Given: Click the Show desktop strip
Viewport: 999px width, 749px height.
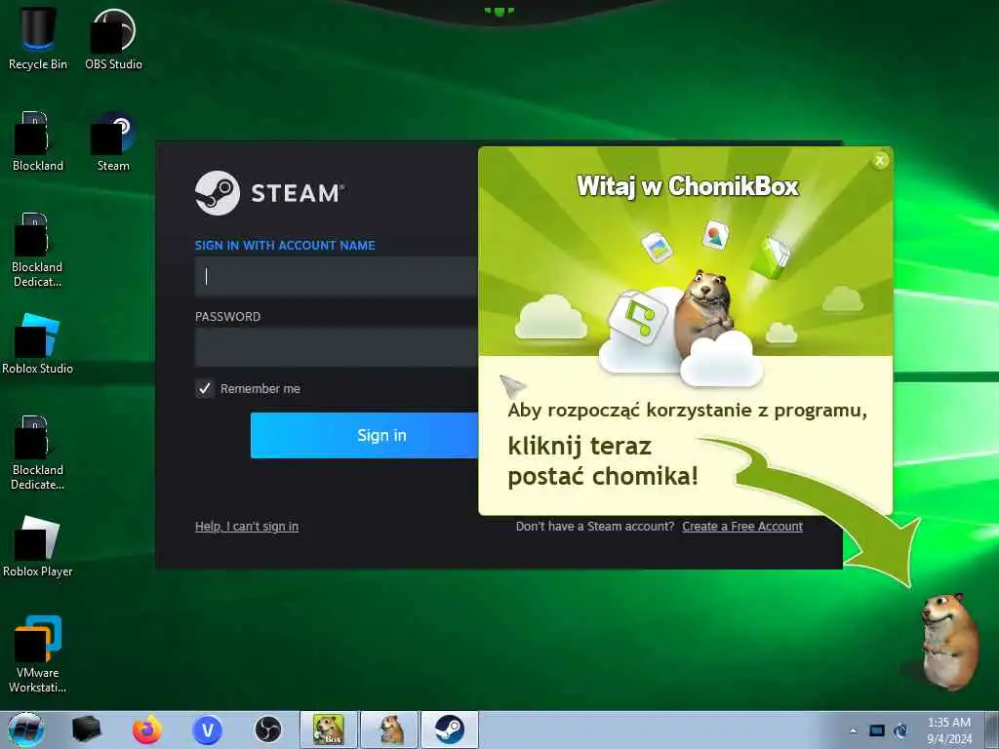Looking at the screenshot, I should coord(992,729).
